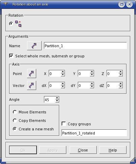Select the rotation mode icon radio button
Viewport: 136px width, 164px height.
11,24
